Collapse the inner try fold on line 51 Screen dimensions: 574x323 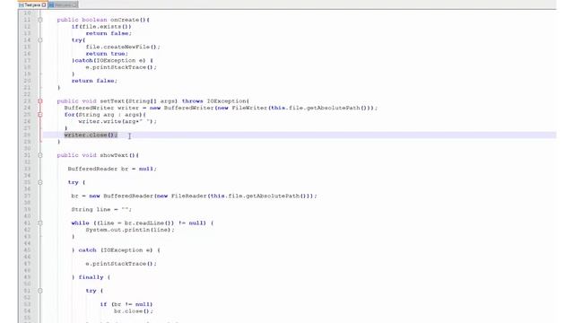39,291
